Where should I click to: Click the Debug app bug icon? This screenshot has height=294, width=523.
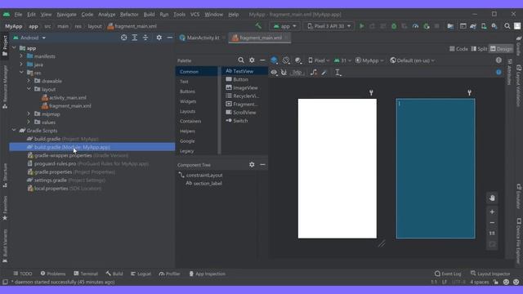(394, 26)
